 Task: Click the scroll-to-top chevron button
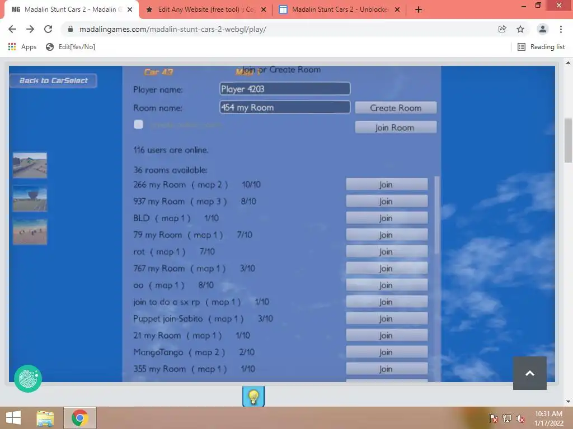pos(530,373)
